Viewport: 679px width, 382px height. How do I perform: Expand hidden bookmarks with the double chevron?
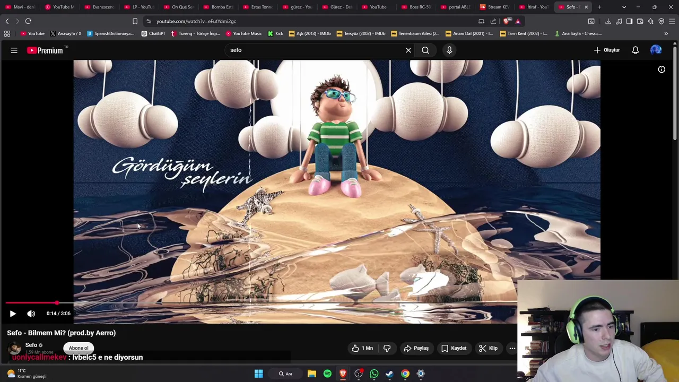click(666, 33)
